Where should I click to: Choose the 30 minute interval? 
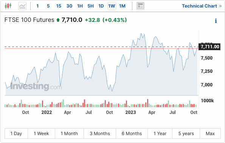click(69, 6)
